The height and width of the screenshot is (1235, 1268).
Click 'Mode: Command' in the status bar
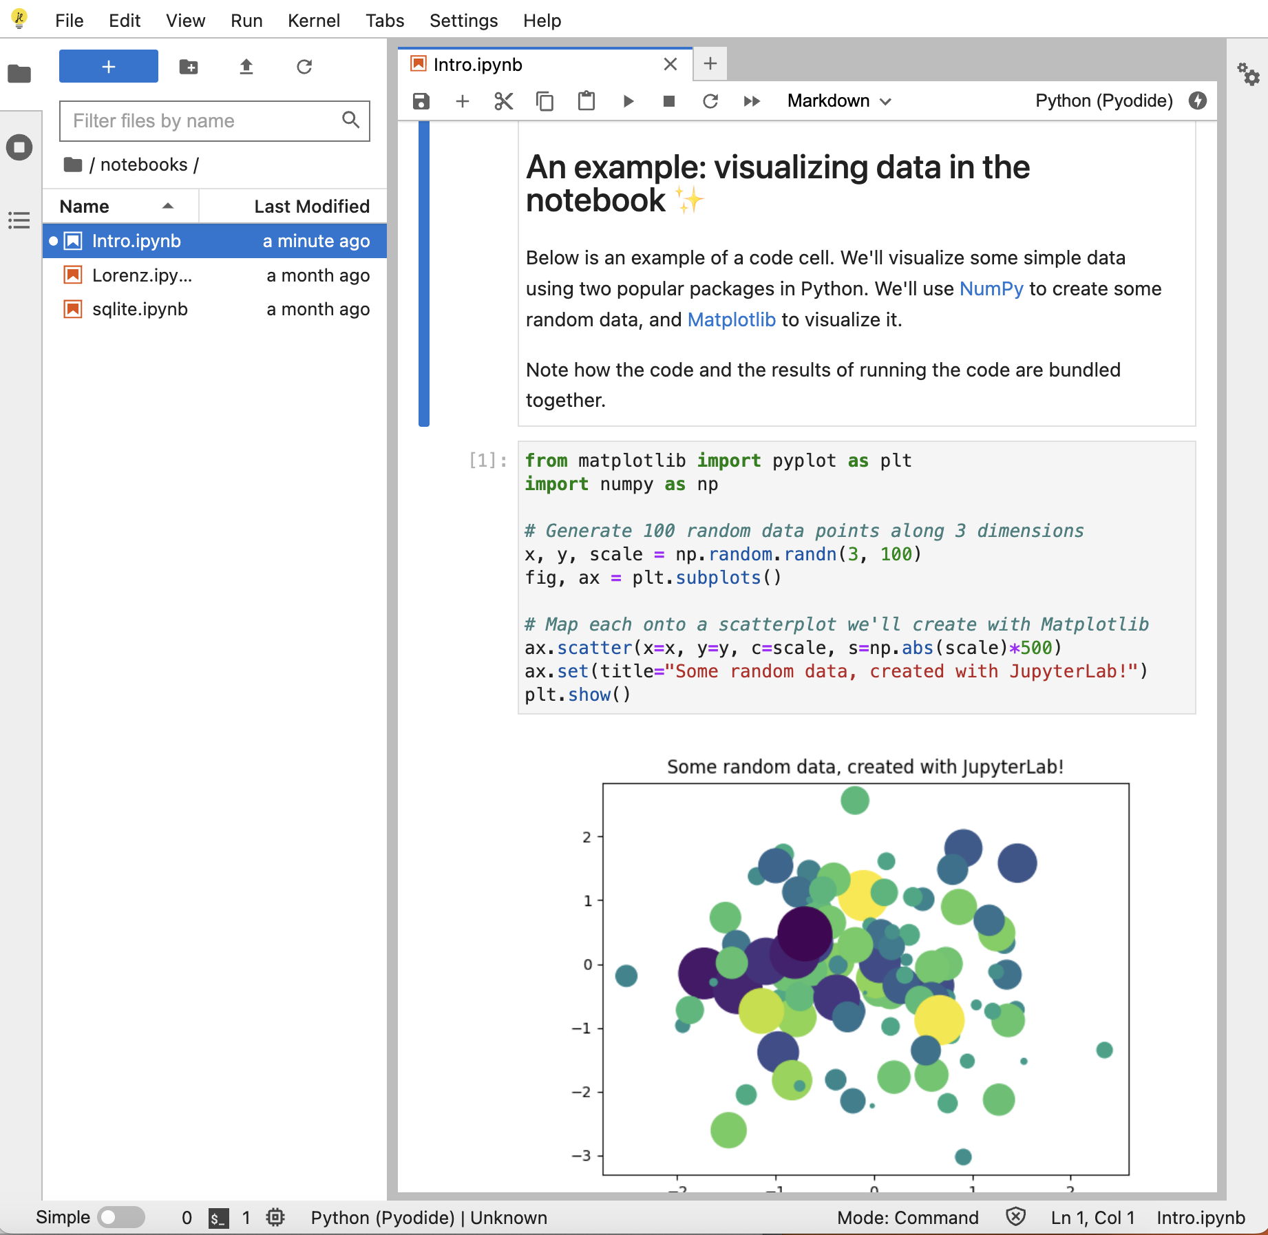point(908,1218)
